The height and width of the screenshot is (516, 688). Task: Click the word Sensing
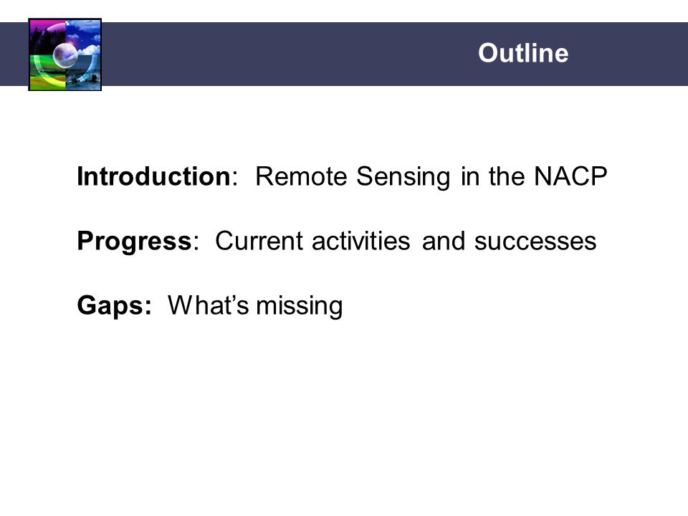pyautogui.click(x=403, y=177)
